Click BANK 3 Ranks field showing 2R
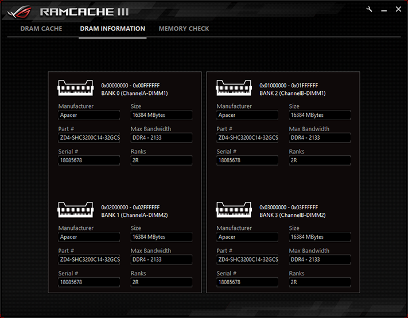 pyautogui.click(x=320, y=282)
